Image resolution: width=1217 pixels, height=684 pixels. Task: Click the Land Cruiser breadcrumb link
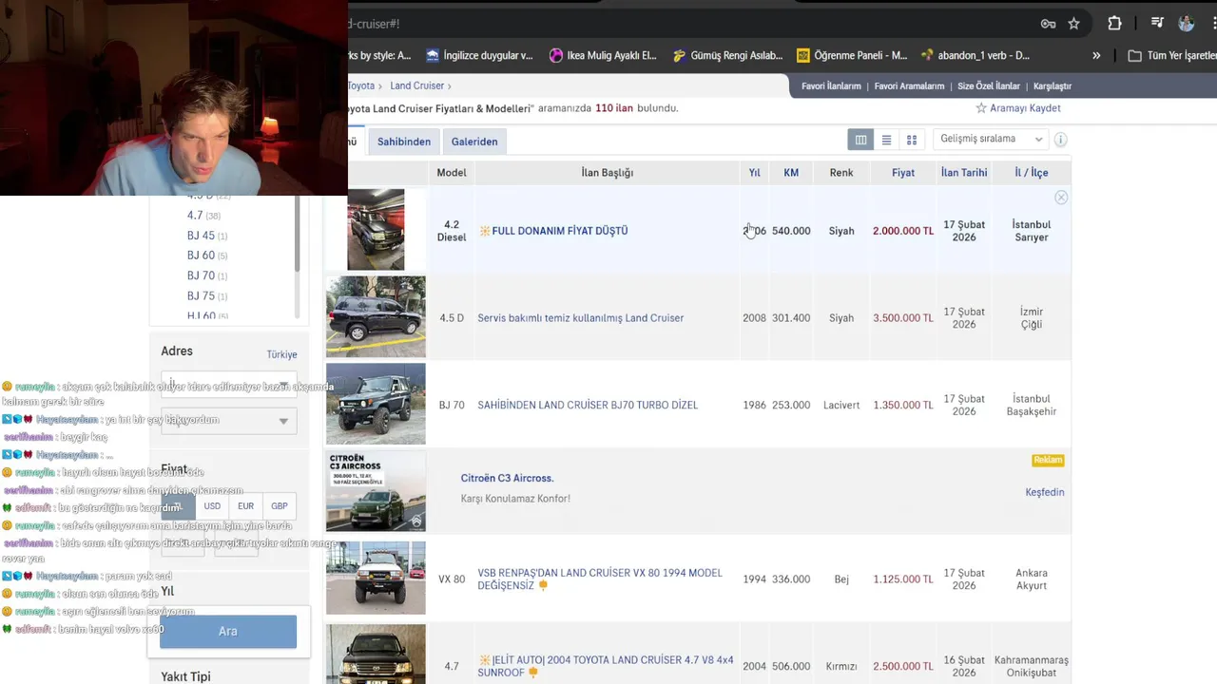(x=416, y=85)
